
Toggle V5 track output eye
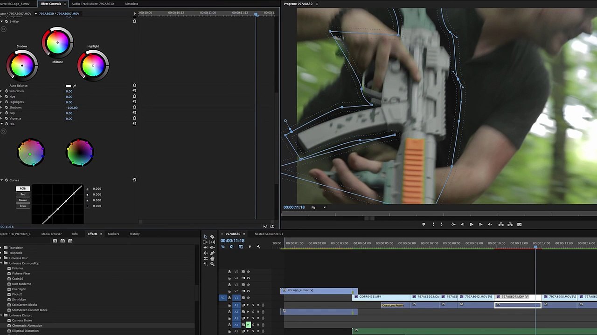coord(248,271)
